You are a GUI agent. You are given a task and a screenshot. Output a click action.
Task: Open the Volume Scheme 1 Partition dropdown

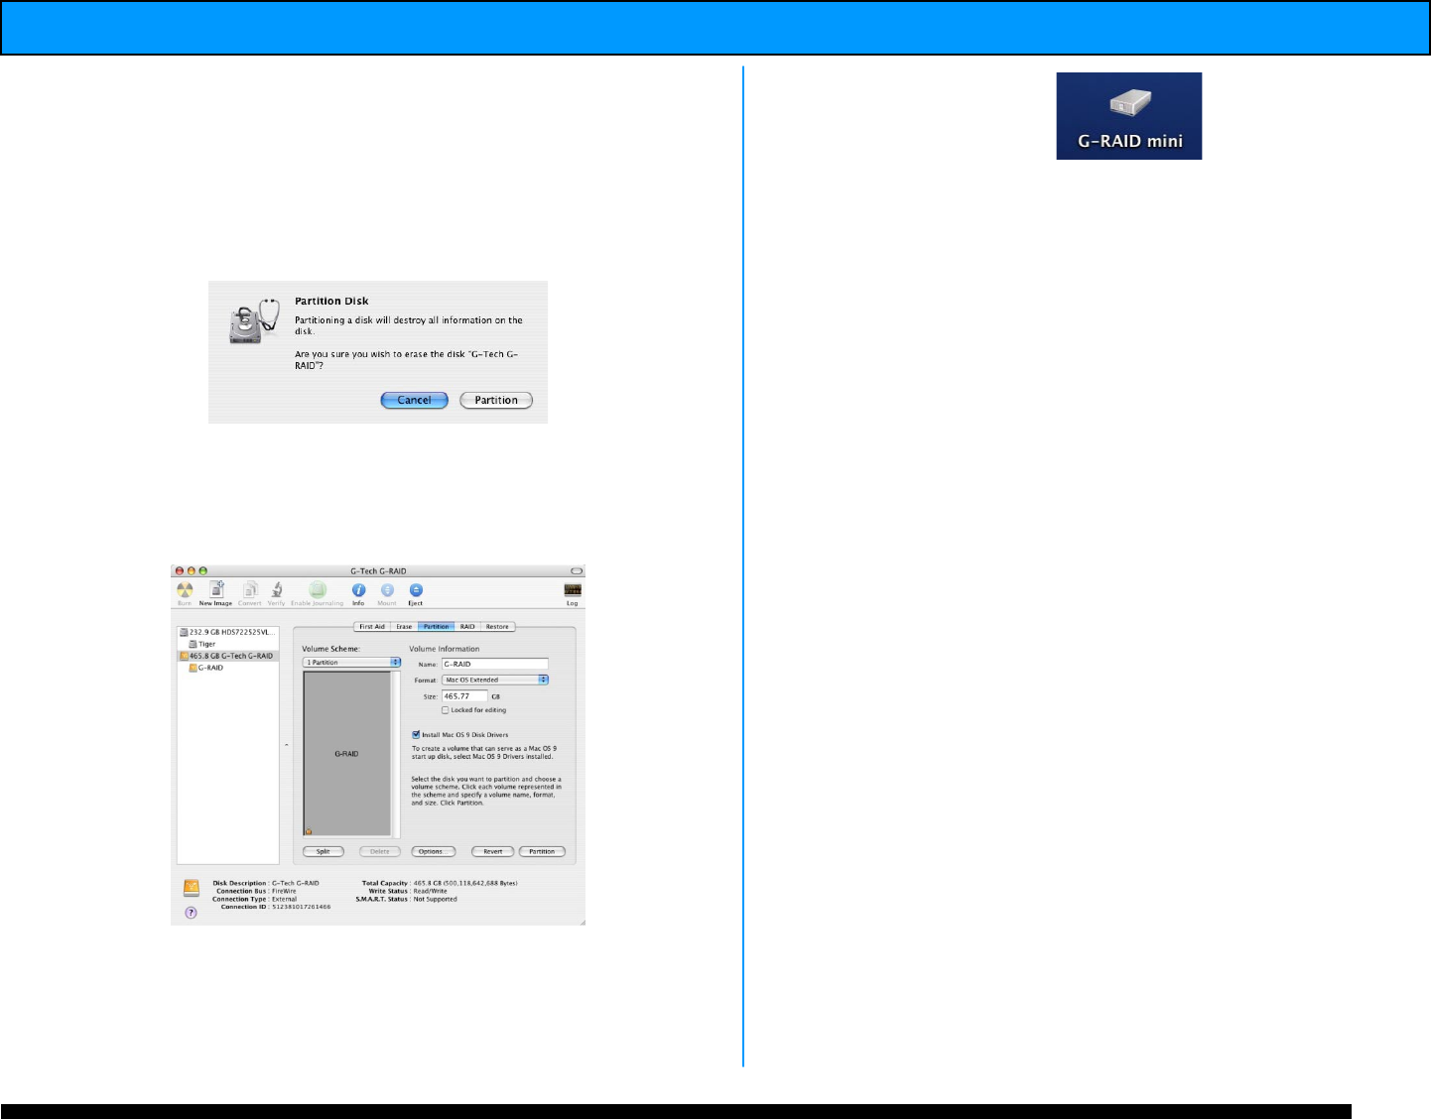351,663
